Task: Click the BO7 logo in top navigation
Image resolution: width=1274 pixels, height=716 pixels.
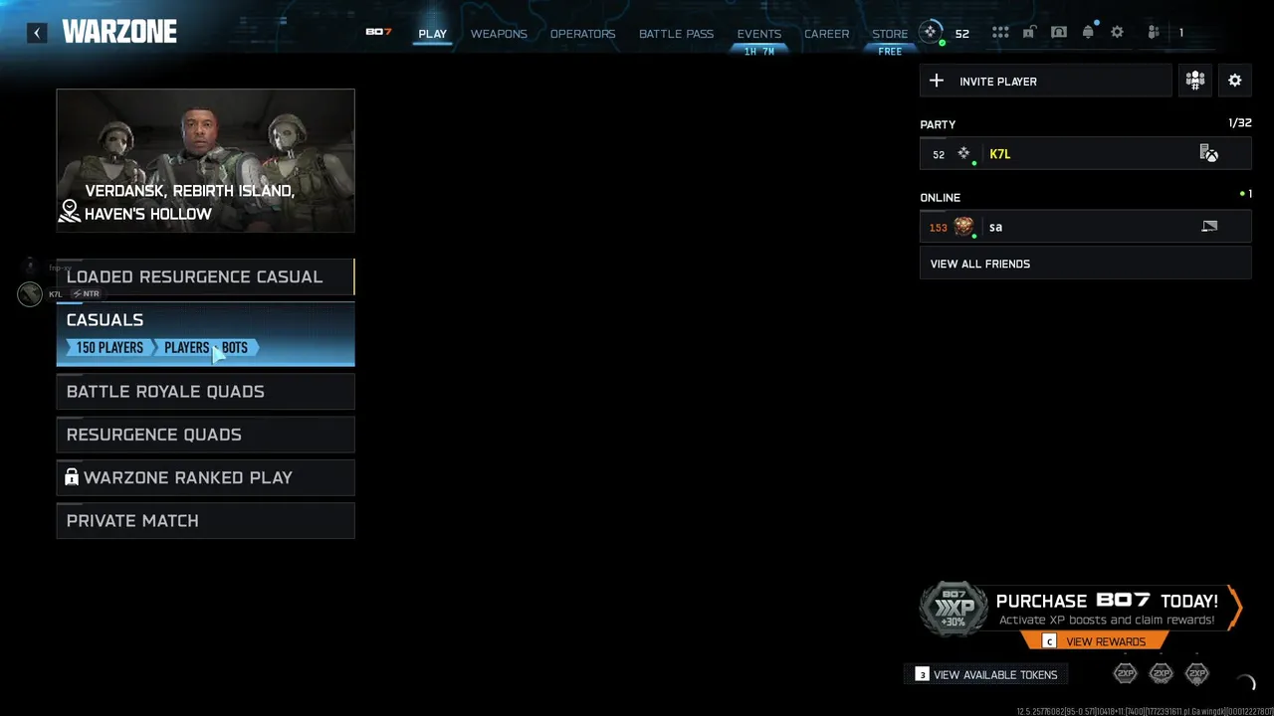Action: click(378, 32)
